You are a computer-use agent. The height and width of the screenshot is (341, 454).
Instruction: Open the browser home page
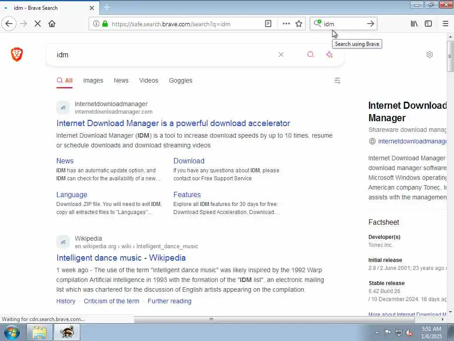[x=52, y=24]
